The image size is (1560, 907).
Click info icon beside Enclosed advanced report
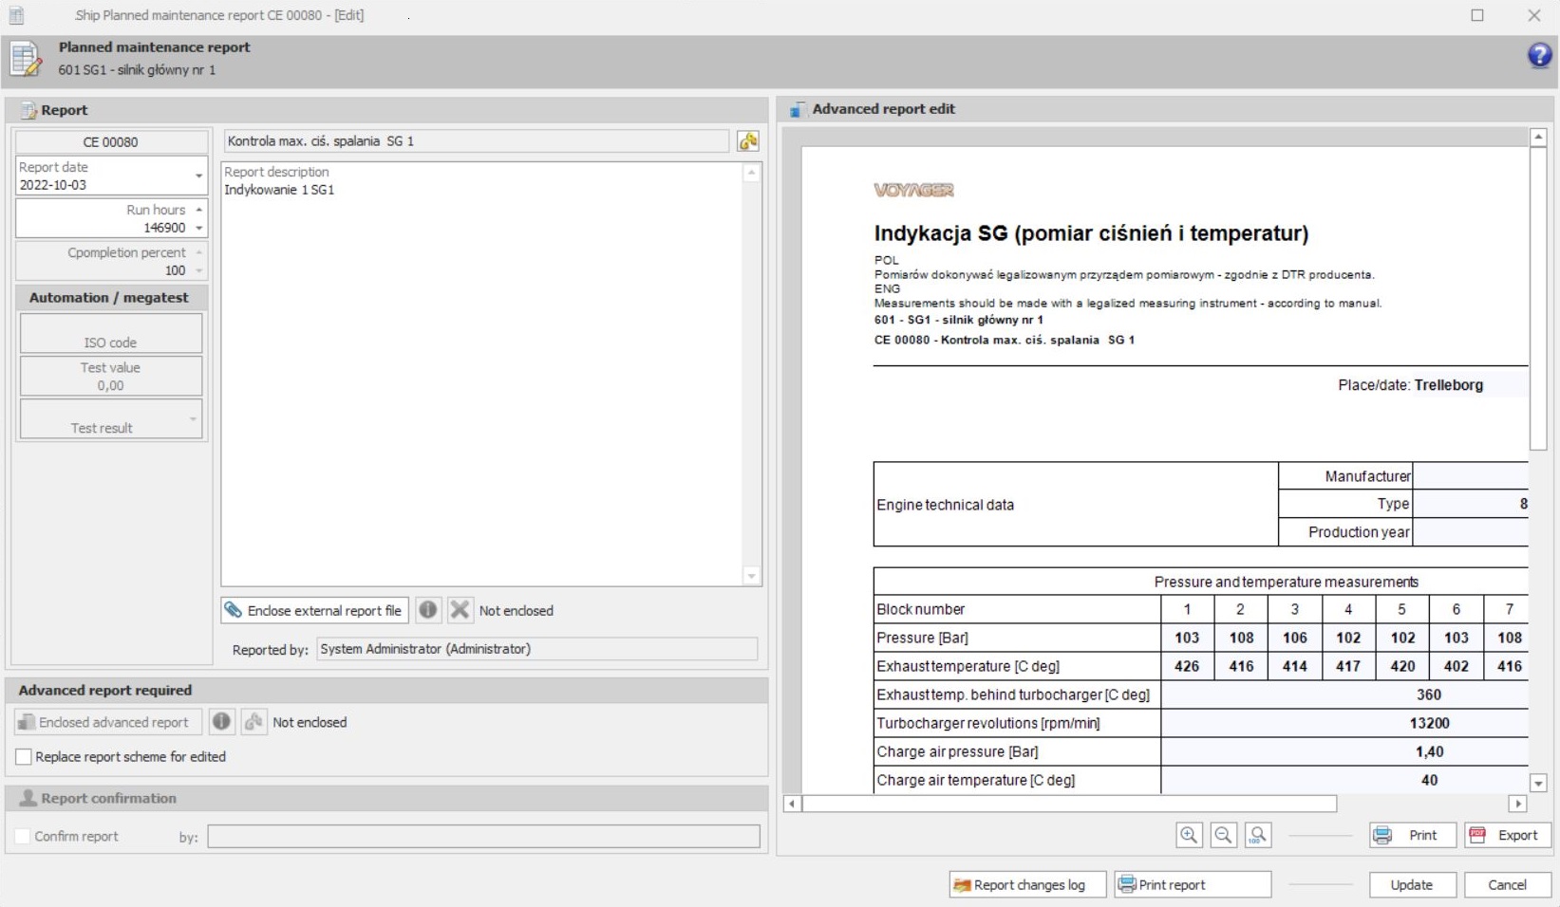click(x=221, y=722)
